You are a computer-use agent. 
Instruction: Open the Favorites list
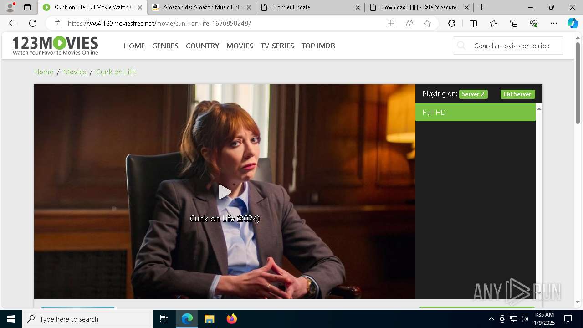point(494,23)
